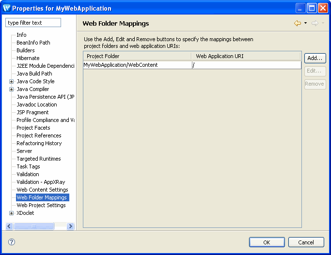The width and height of the screenshot is (331, 255).
Task: Click the Project Folder column header
Action: click(138, 56)
